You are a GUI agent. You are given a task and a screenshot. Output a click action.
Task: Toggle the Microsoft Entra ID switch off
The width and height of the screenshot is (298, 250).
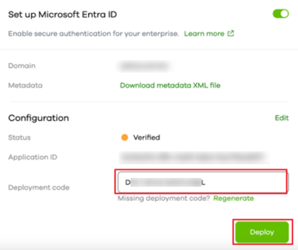(x=281, y=14)
